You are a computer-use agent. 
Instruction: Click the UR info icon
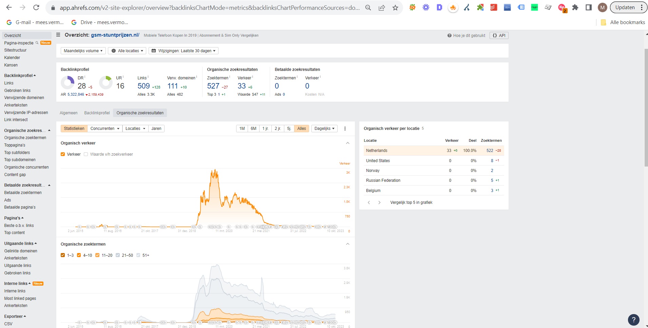pyautogui.click(x=123, y=77)
